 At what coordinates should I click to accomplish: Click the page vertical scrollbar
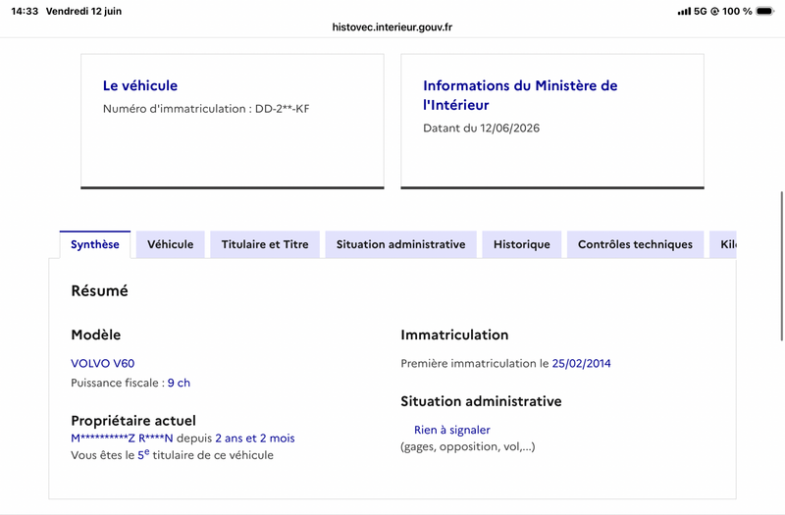click(781, 266)
